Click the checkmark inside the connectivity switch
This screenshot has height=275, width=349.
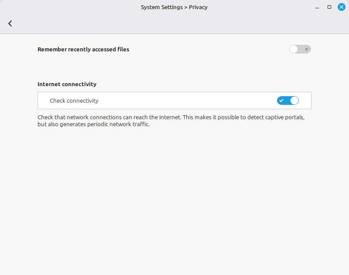click(282, 101)
